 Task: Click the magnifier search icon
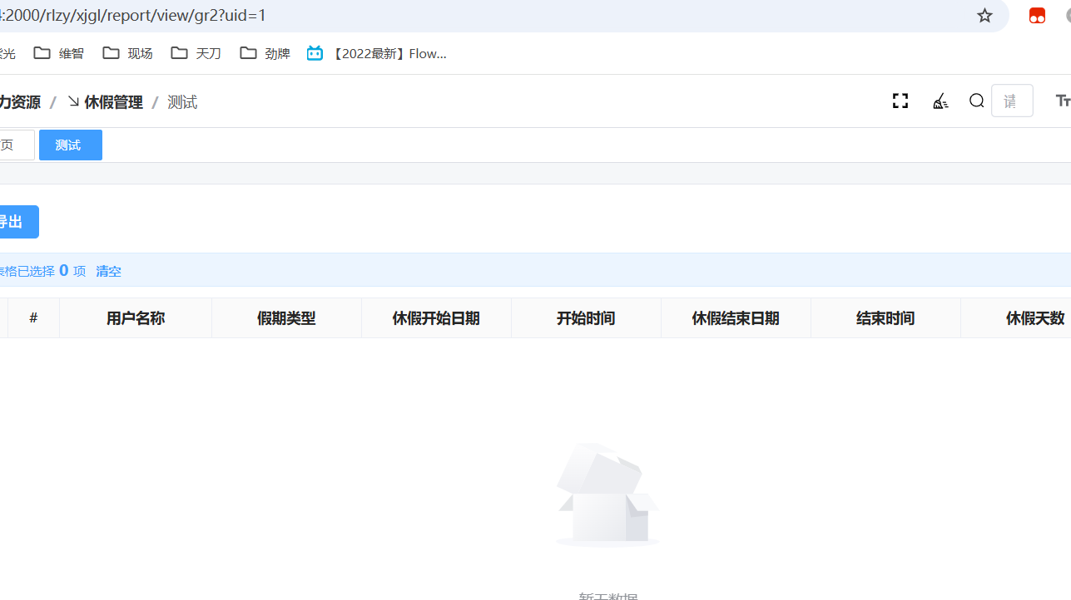[x=976, y=101]
